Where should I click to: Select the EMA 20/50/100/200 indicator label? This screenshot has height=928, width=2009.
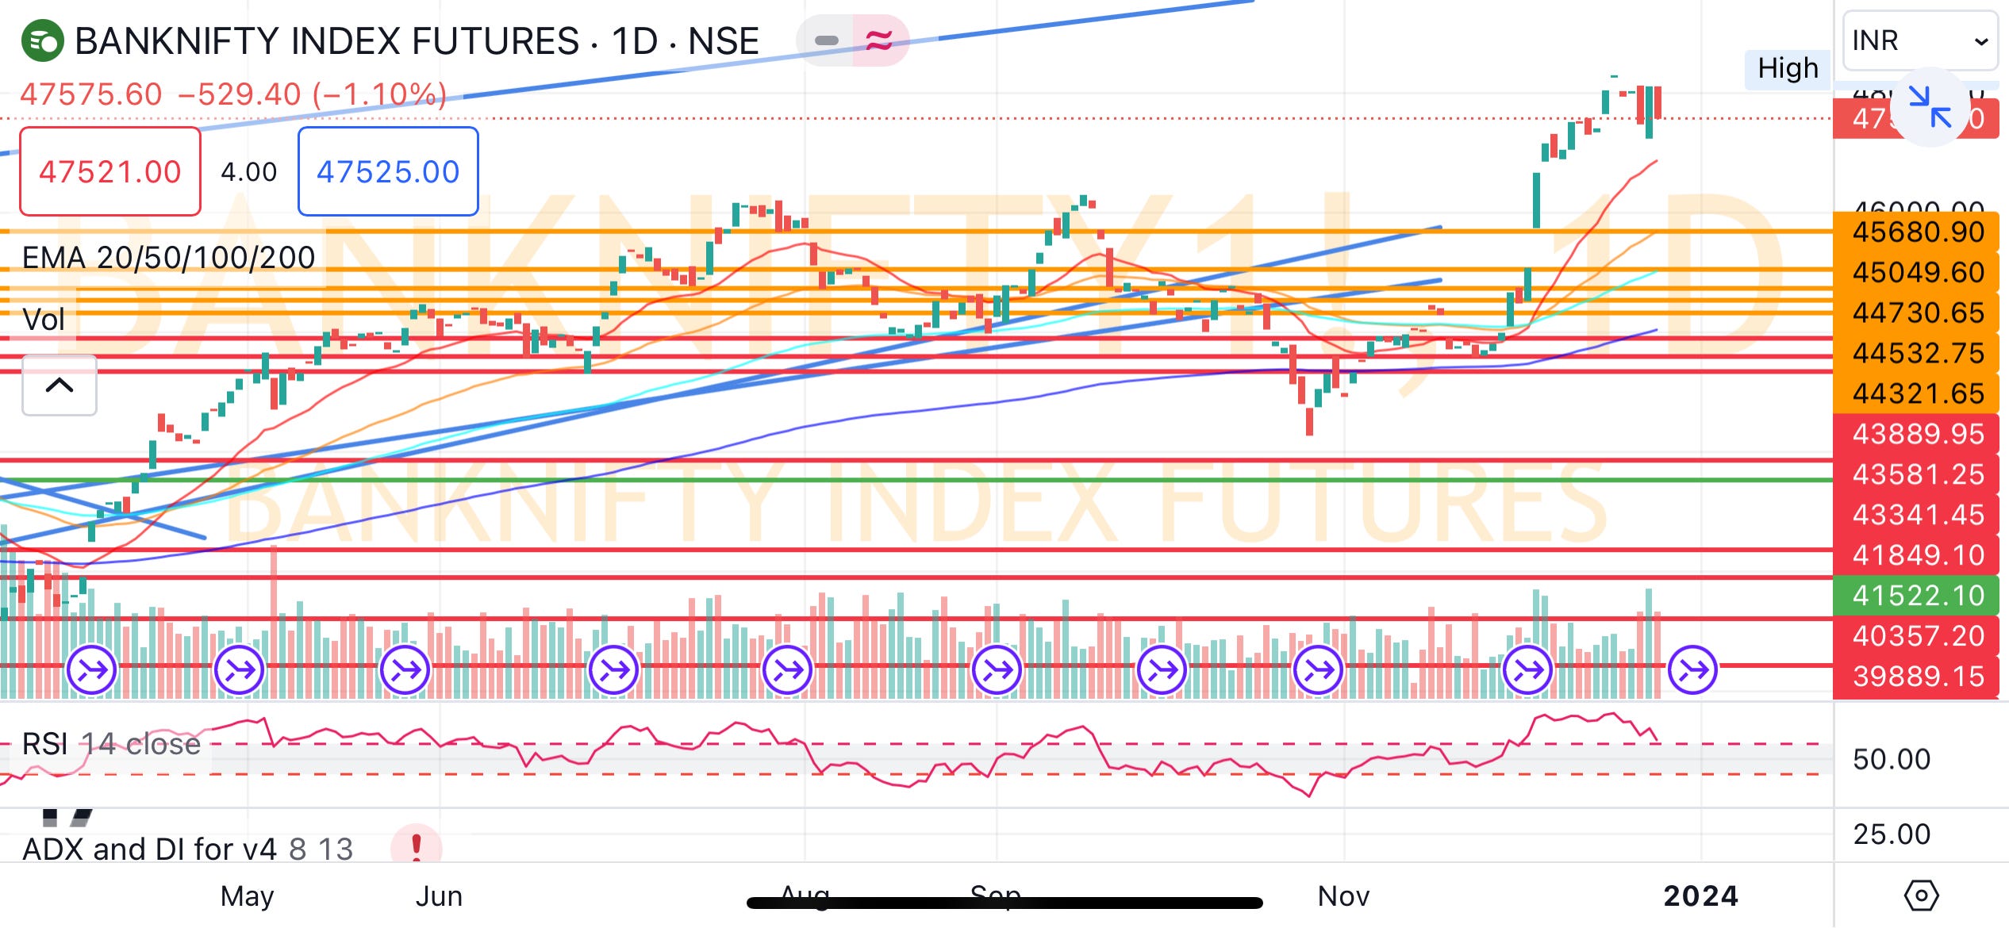point(168,258)
